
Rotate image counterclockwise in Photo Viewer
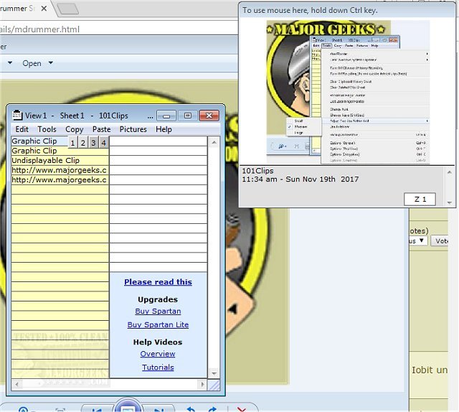point(191,409)
